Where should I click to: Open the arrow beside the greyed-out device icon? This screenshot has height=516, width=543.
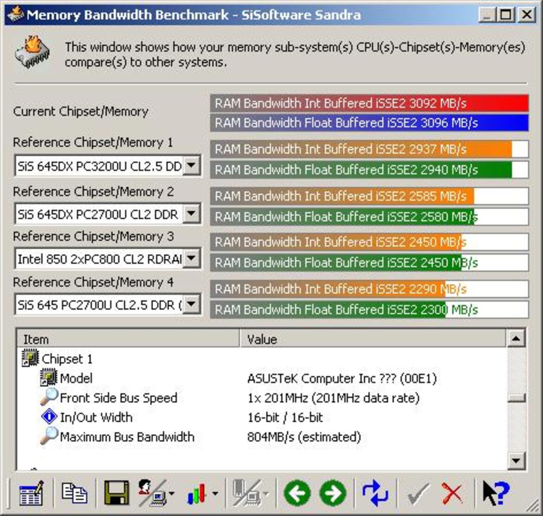[x=265, y=494]
